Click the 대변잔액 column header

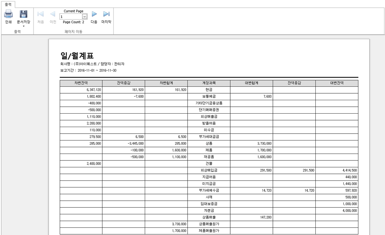[x=336, y=83]
